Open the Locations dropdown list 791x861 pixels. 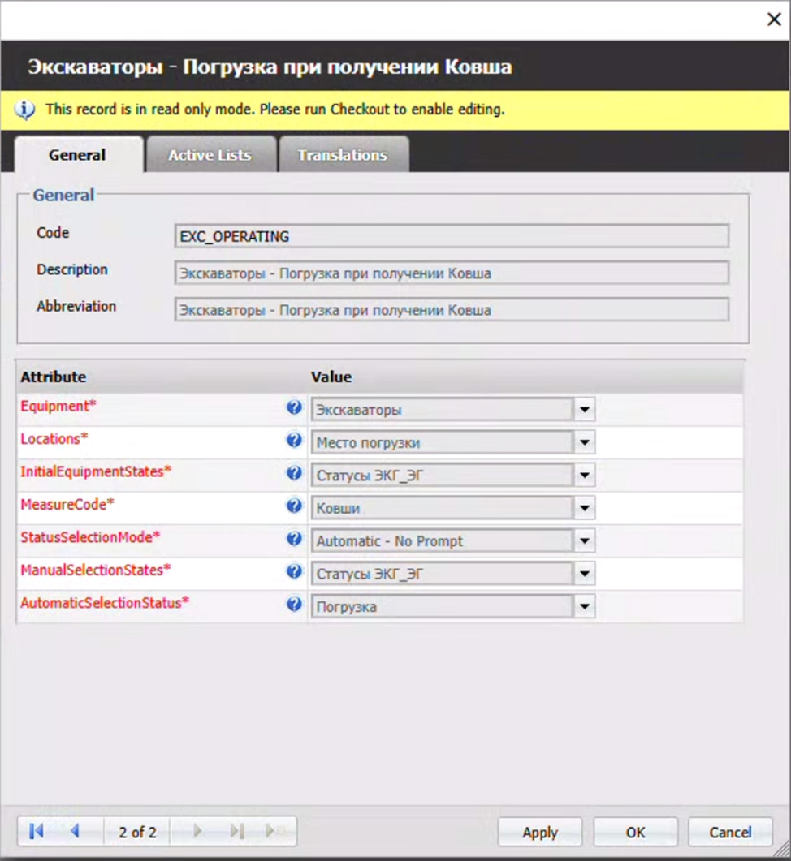pyautogui.click(x=585, y=442)
